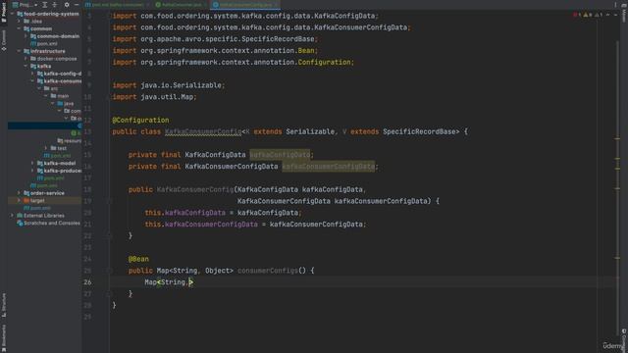Select External Libraries in project tree
The width and height of the screenshot is (628, 353).
click(40, 216)
